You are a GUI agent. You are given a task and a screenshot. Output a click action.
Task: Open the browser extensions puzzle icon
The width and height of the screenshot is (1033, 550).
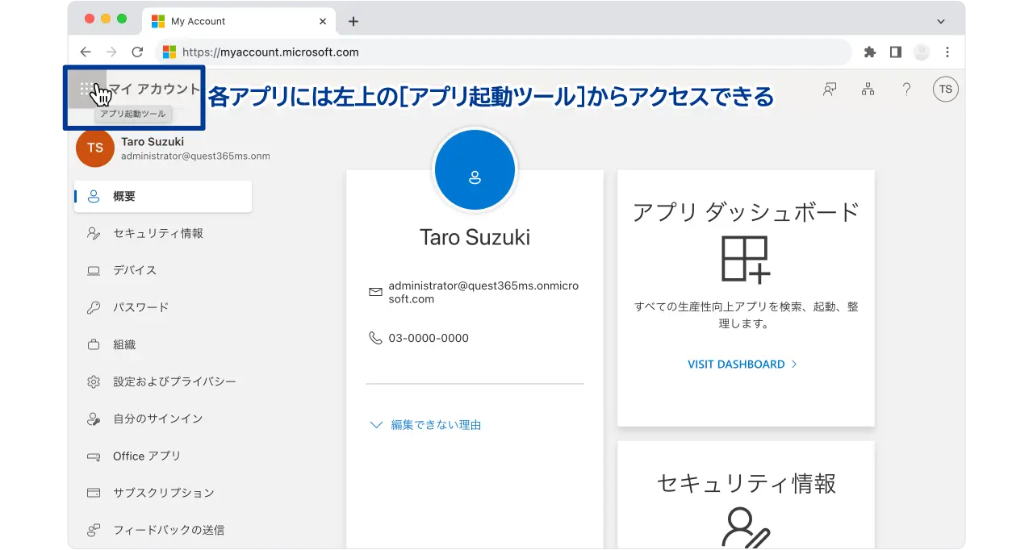coord(869,52)
